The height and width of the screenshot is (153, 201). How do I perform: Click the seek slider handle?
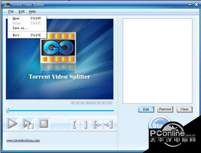[8, 110]
